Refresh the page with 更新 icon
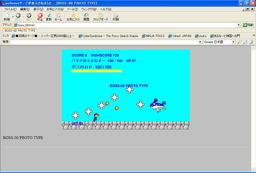 pyautogui.click(x=49, y=15)
